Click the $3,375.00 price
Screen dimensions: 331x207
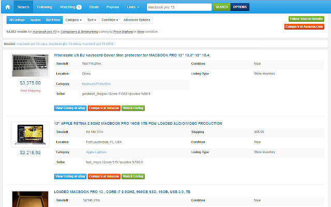[30, 83]
